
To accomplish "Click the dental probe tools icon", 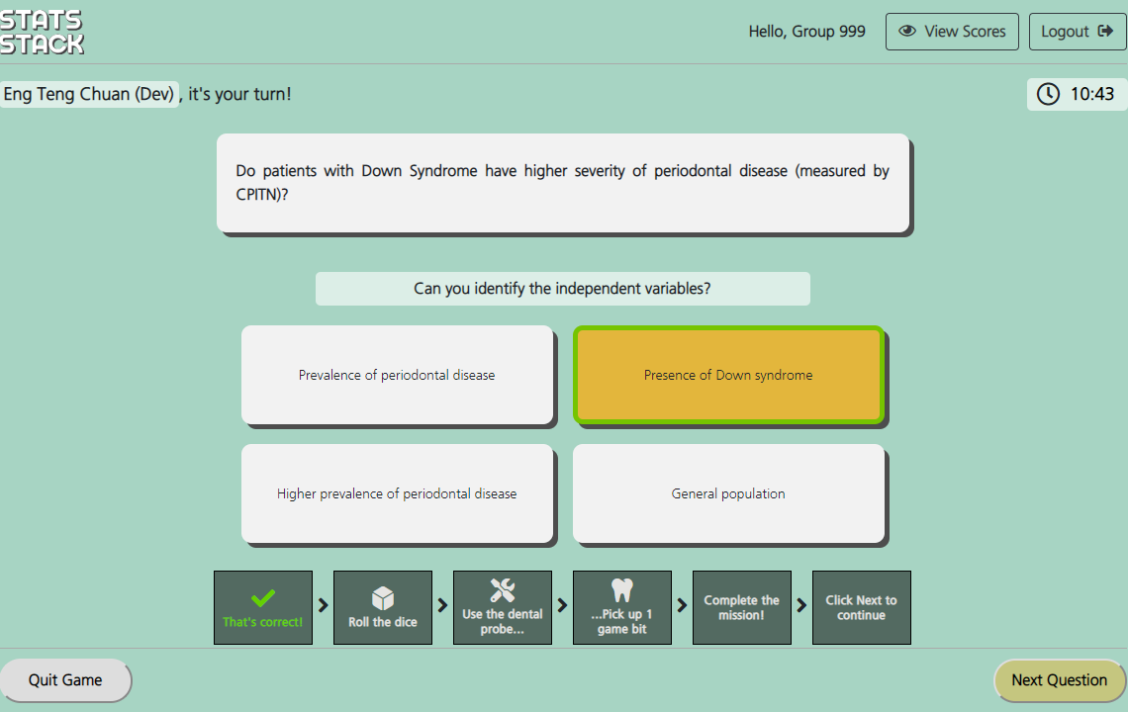I will (503, 590).
